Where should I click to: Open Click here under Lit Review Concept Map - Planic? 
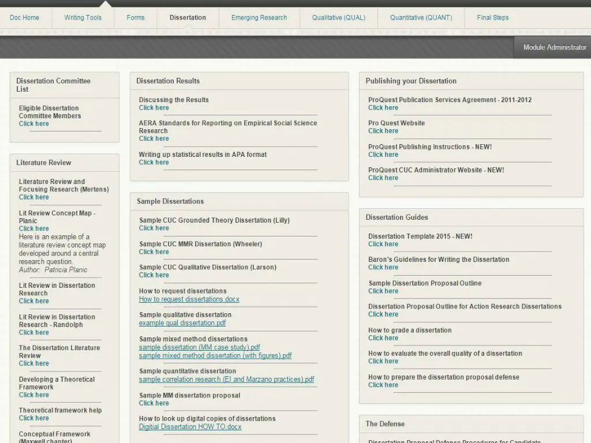[x=34, y=228]
